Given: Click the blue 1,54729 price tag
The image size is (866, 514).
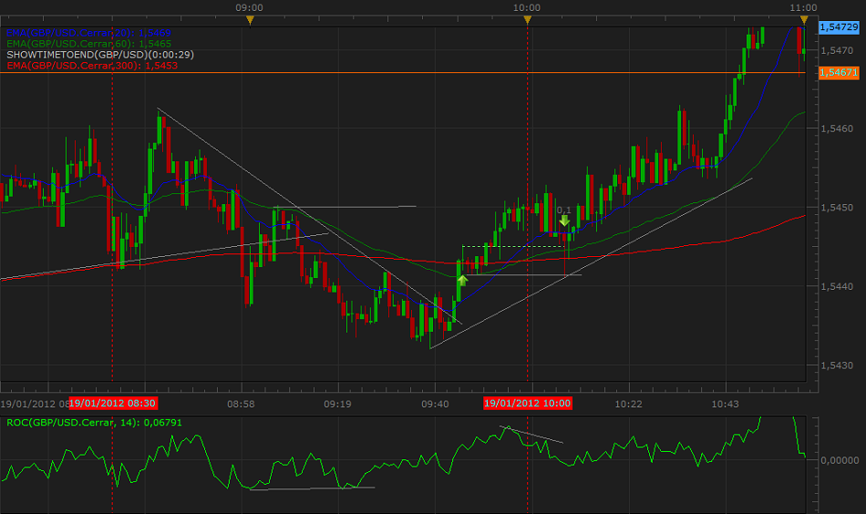Looking at the screenshot, I should coord(838,28).
